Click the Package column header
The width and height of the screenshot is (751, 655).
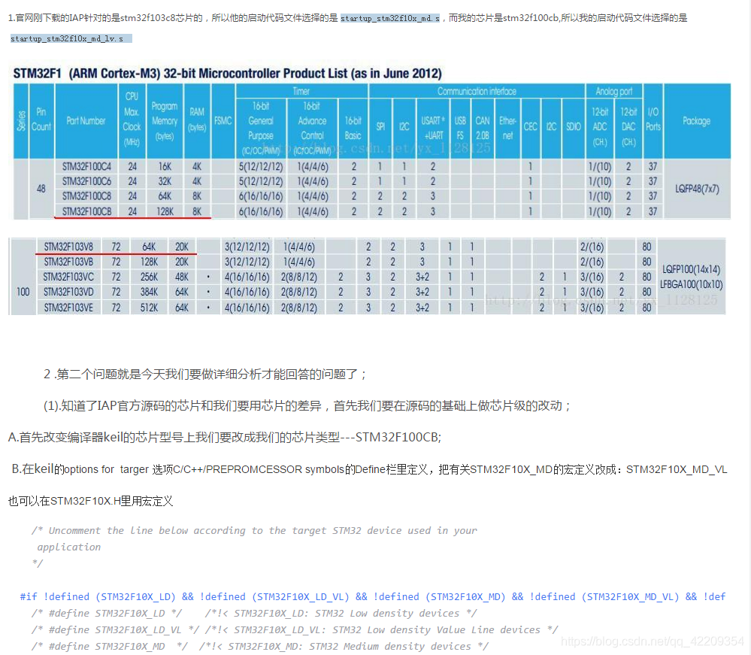pyautogui.click(x=696, y=121)
